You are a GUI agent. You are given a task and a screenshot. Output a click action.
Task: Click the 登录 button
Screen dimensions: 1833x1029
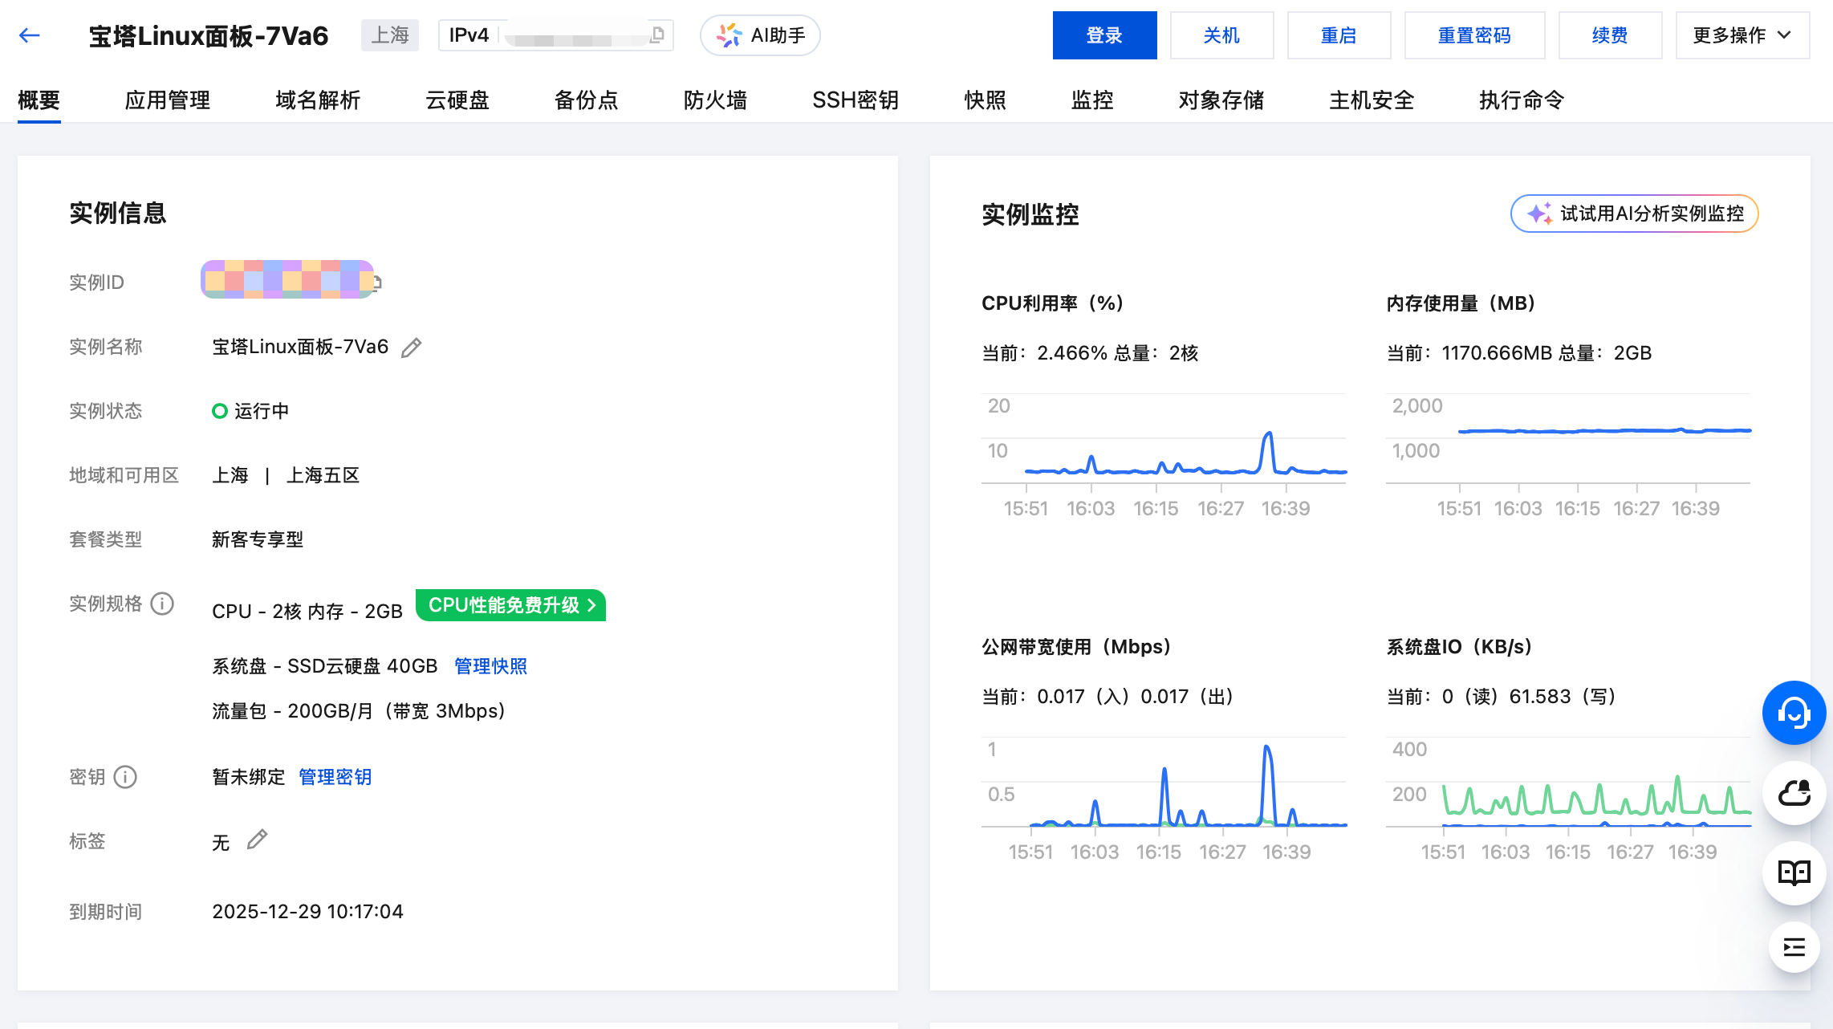1104,35
